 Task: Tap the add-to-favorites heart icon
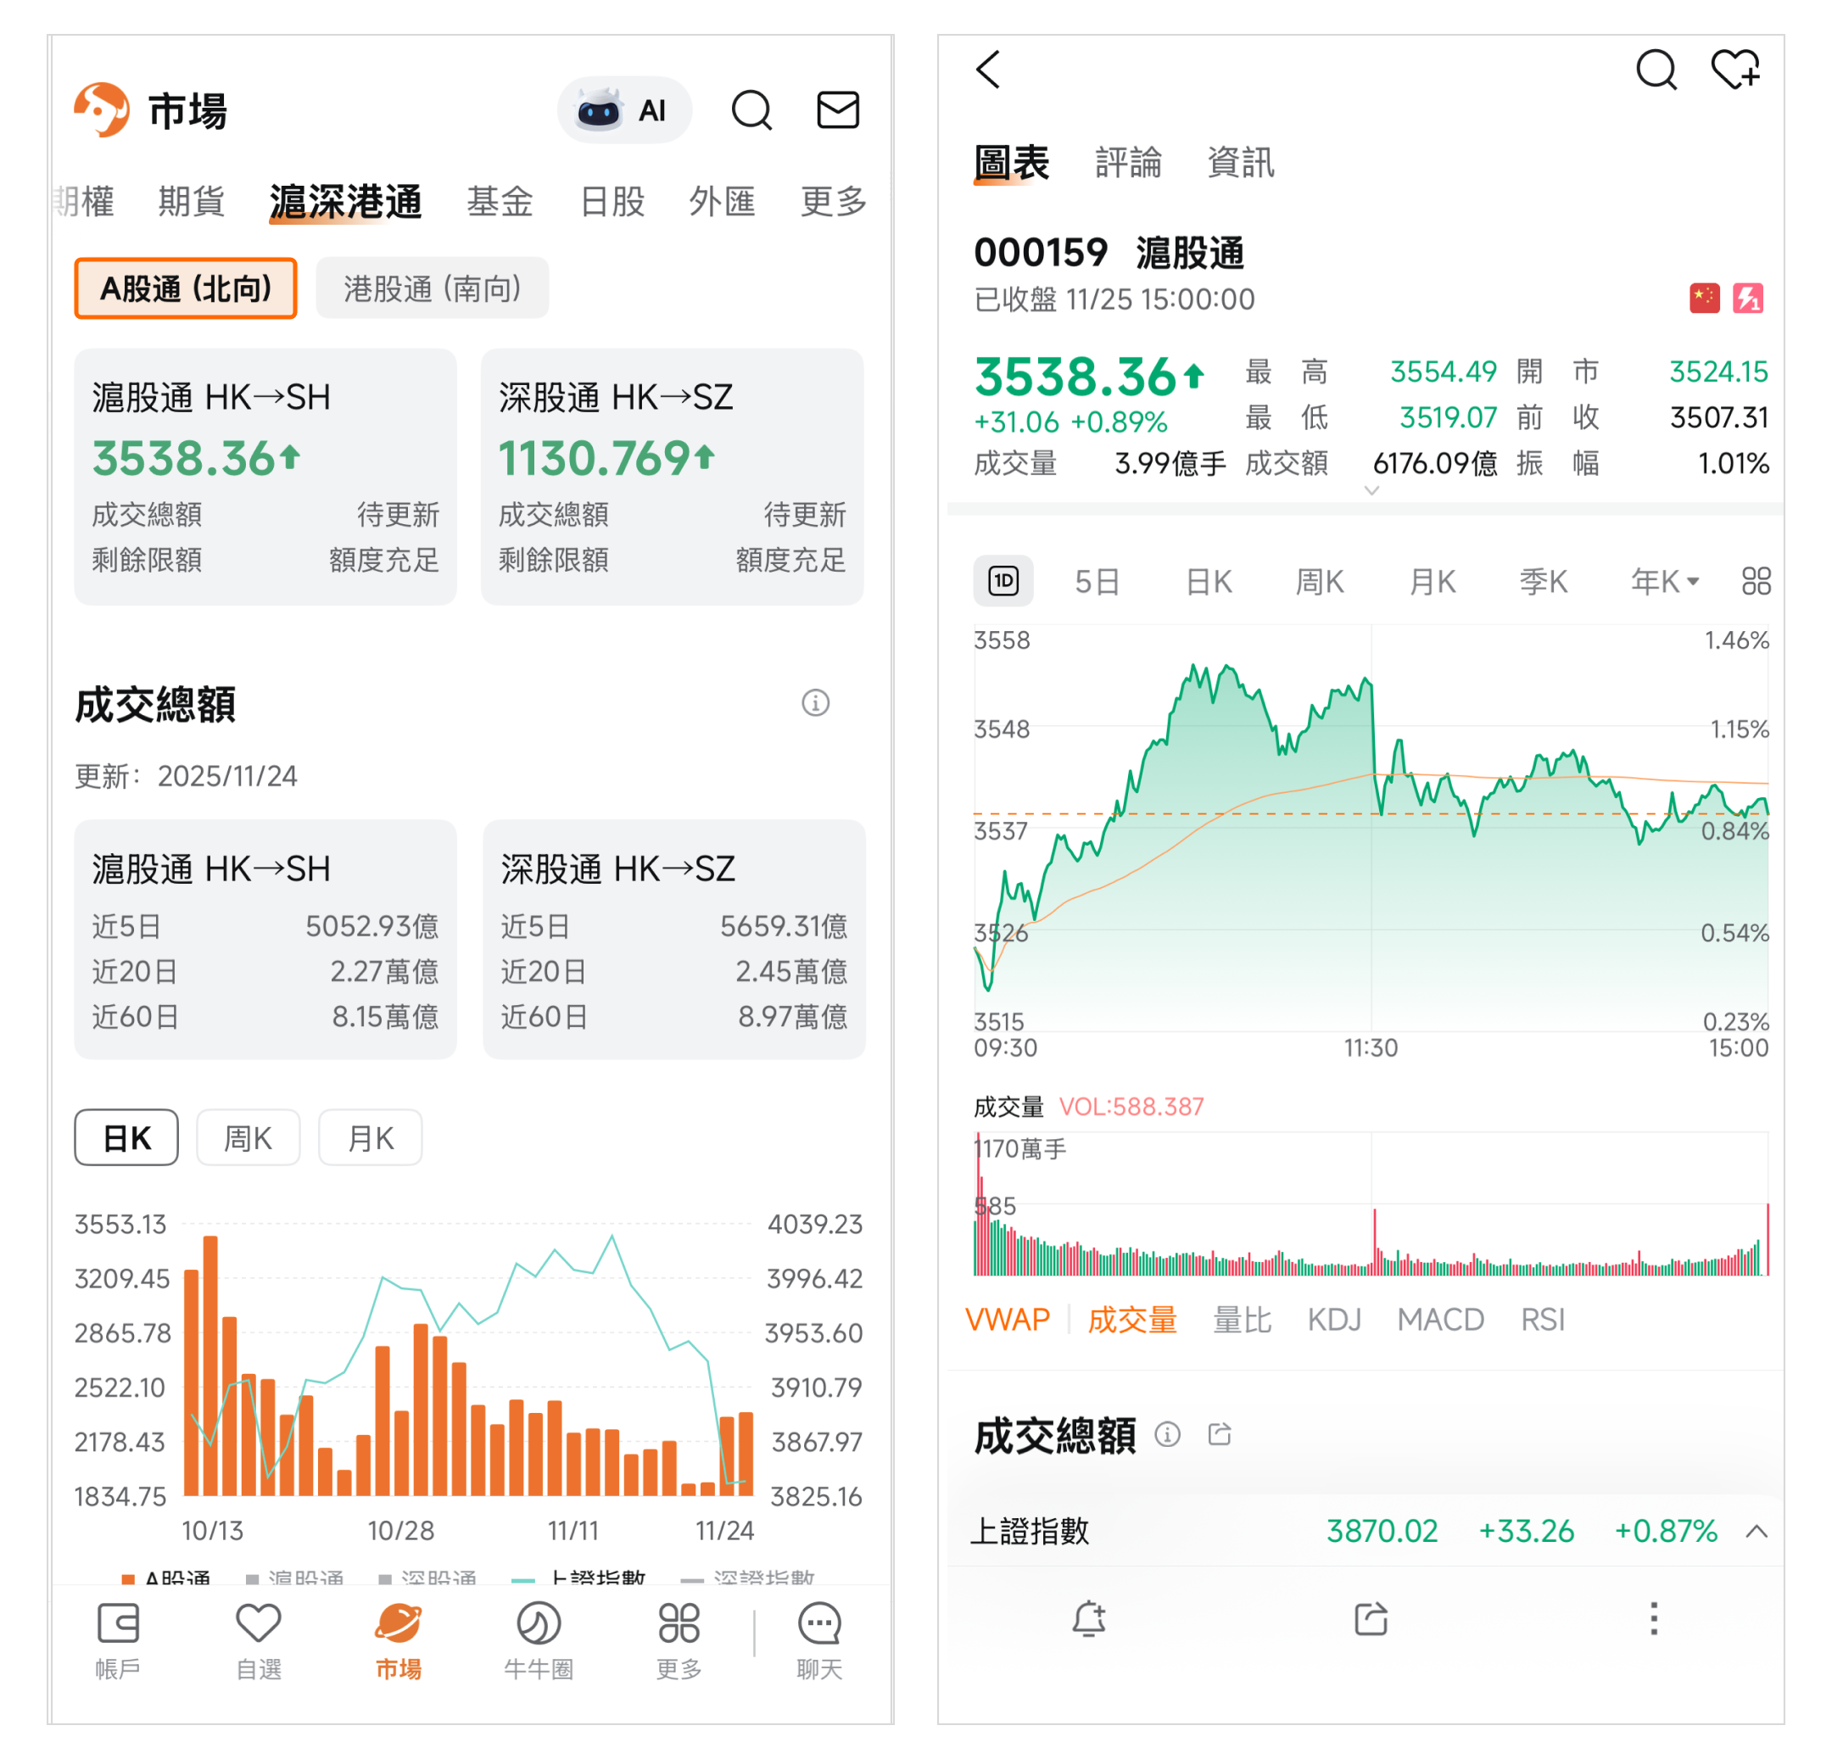click(1734, 70)
